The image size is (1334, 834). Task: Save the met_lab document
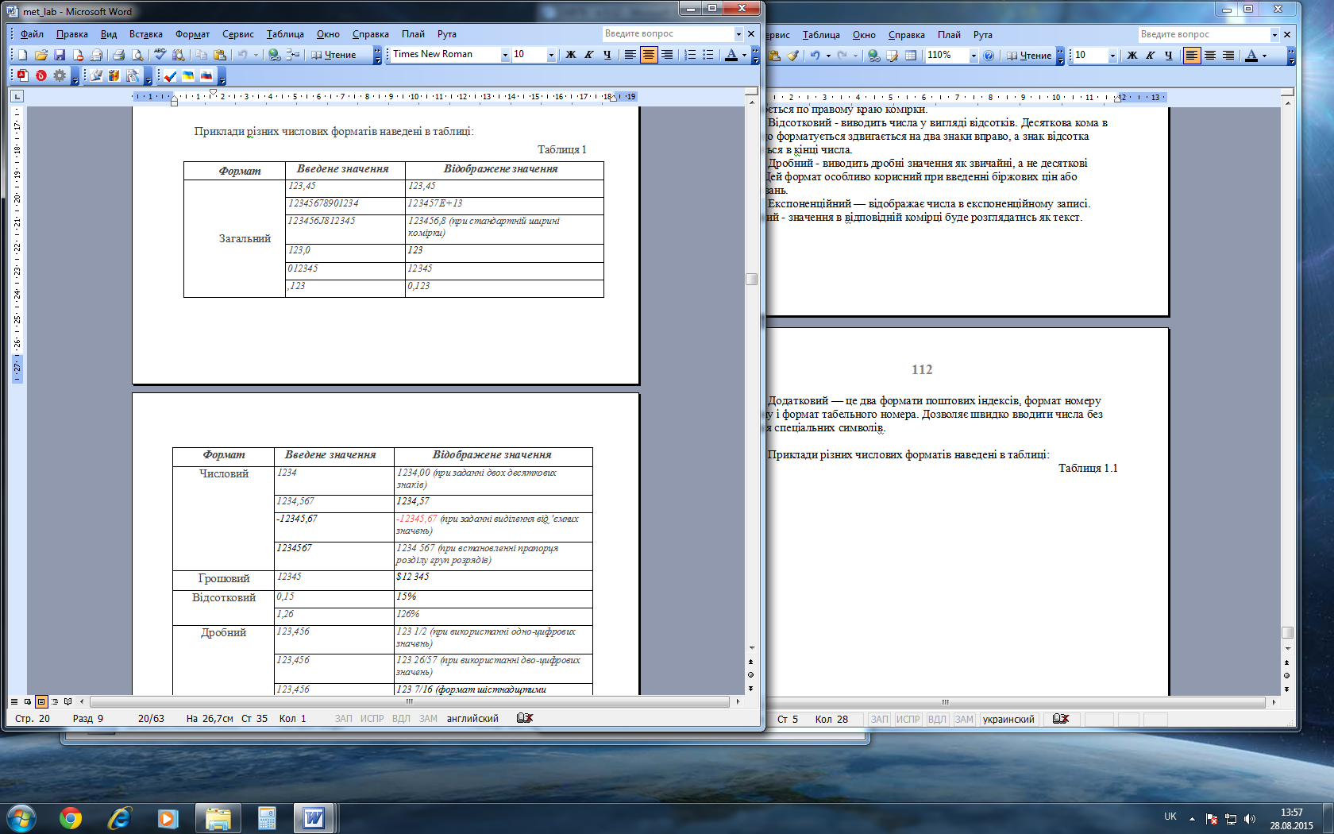click(x=60, y=55)
